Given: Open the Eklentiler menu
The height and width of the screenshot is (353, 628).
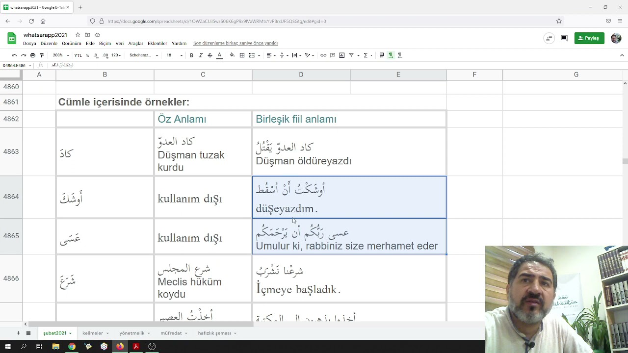Looking at the screenshot, I should [157, 44].
